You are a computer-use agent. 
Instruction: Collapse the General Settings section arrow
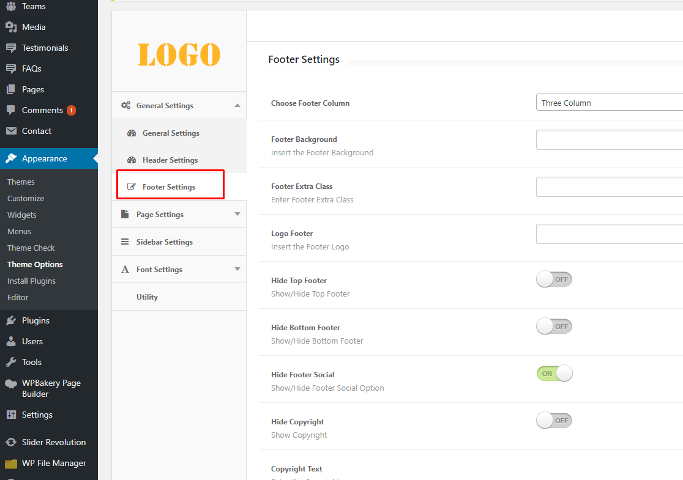[x=237, y=106]
